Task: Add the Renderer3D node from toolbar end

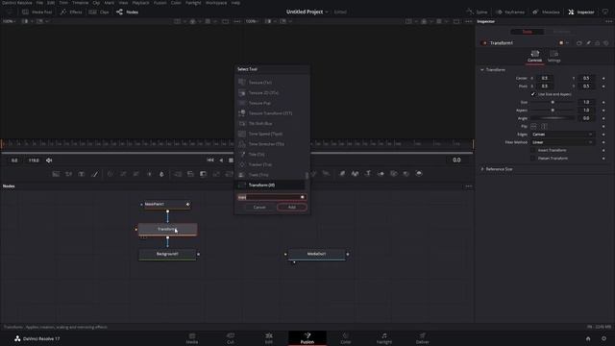Action: point(419,173)
